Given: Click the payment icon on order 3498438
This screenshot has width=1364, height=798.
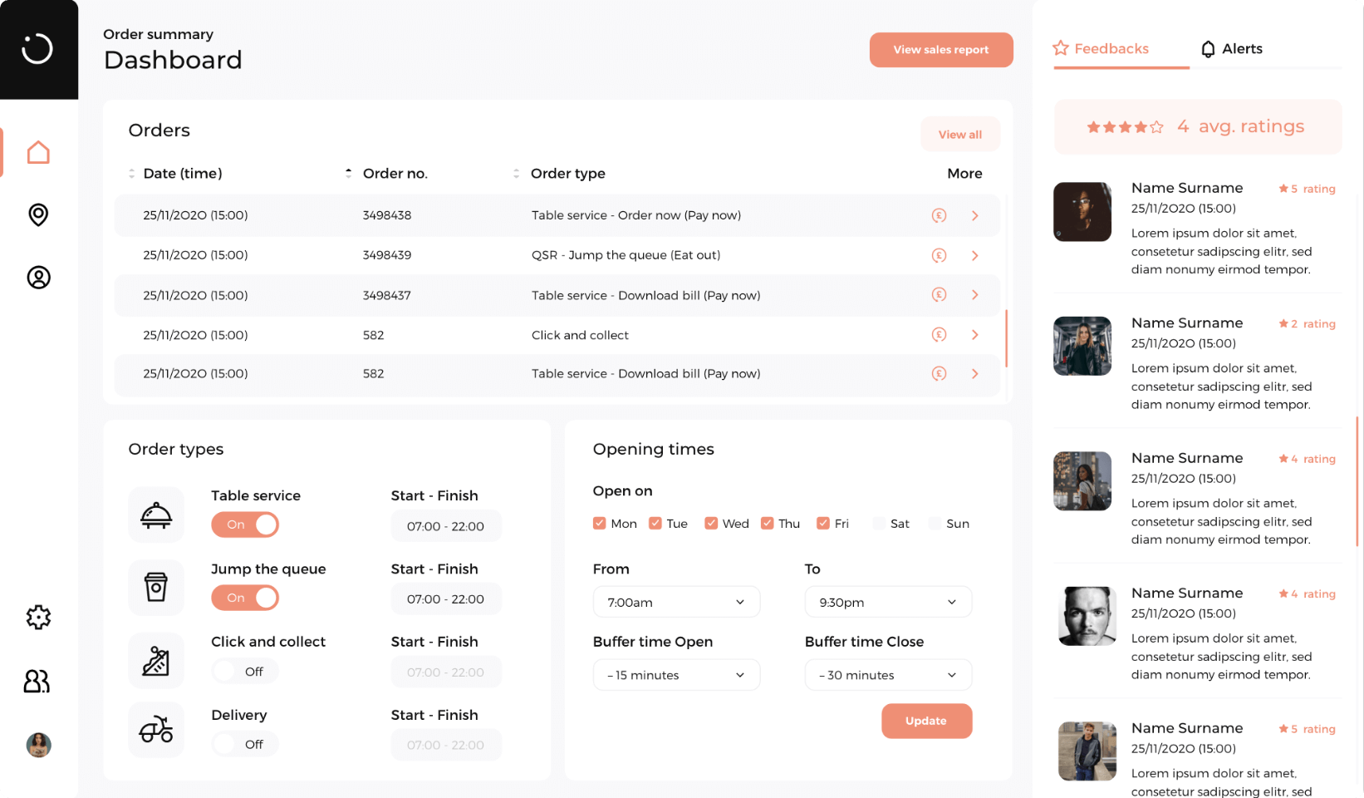Looking at the screenshot, I should coord(939,214).
